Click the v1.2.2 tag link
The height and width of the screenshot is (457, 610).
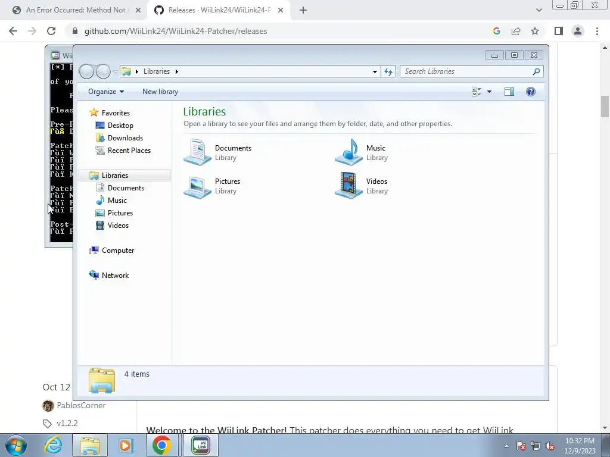67,423
